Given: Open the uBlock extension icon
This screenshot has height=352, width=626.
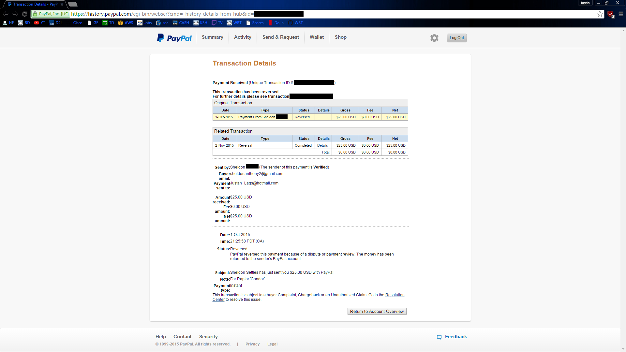Looking at the screenshot, I should 610,14.
